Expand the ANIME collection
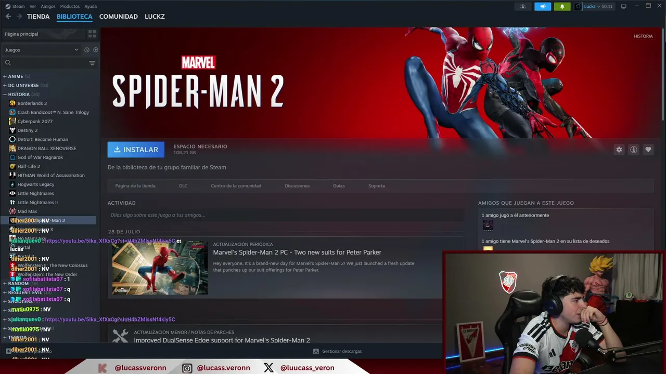 point(5,76)
